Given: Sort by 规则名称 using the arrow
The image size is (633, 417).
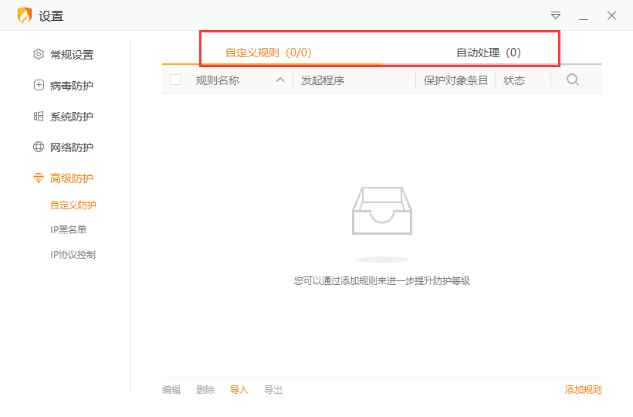Looking at the screenshot, I should tap(280, 80).
